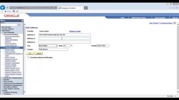Collapse Personal Information folder
The image size is (179, 100).
pyautogui.click(x=3, y=34)
